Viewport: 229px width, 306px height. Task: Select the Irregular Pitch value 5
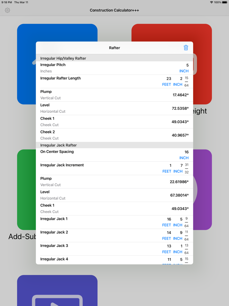coord(187,65)
